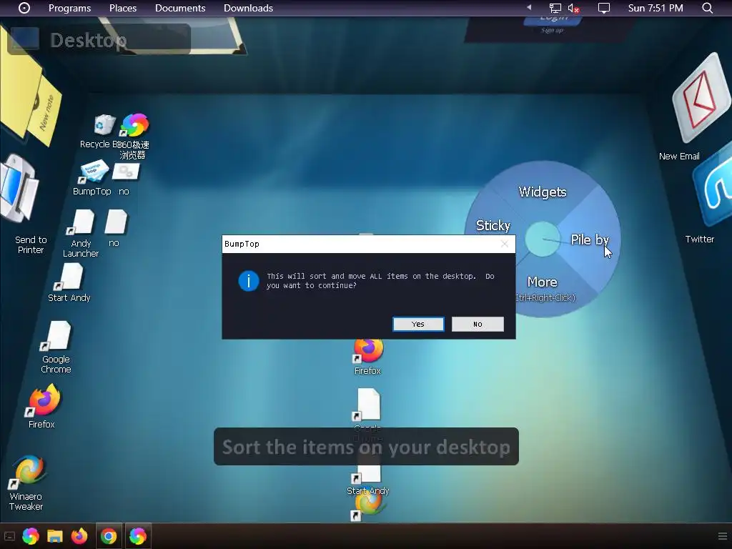This screenshot has width=732, height=549.
Task: Open the Downloads menu
Action: tap(248, 8)
